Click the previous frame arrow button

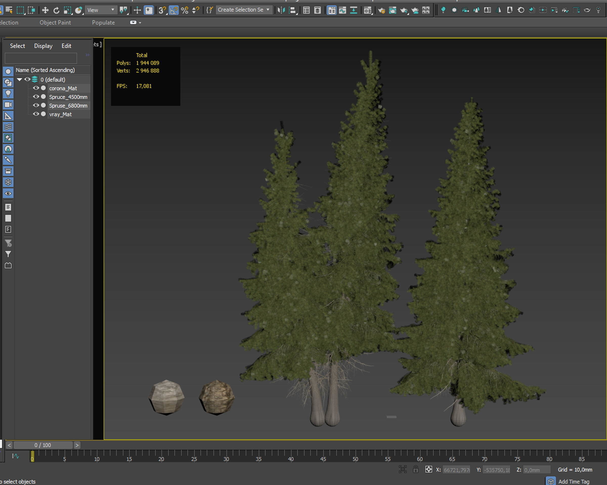pyautogui.click(x=9, y=445)
